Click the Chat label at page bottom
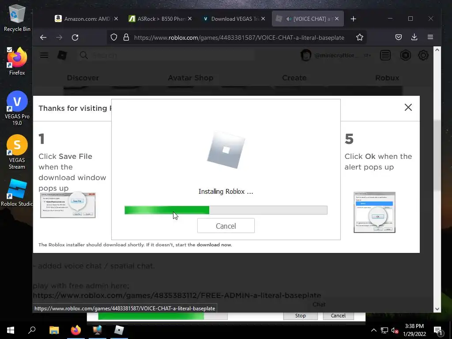Screen dimensions: 452x339 click(x=319, y=305)
